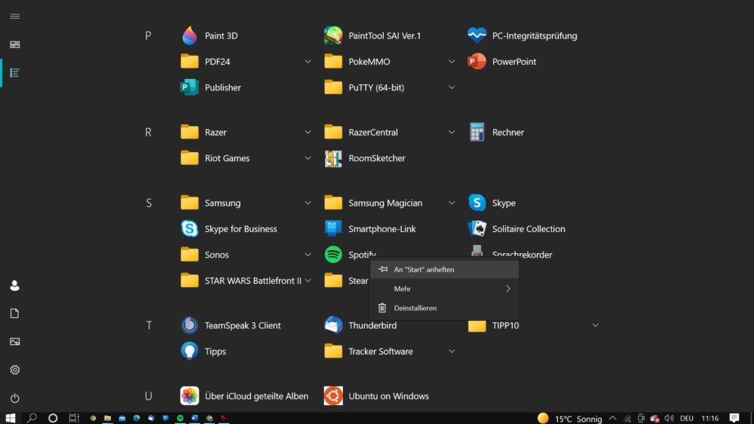This screenshot has width=754, height=424.
Task: Choose An "Start" anheften in context menu
Action: (444, 270)
